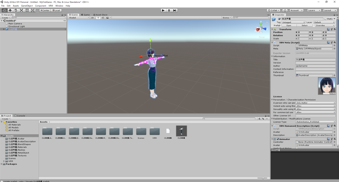The width and height of the screenshot is (339, 182).
Task: Click the green Y-axis move arrow
Action: coord(150,40)
